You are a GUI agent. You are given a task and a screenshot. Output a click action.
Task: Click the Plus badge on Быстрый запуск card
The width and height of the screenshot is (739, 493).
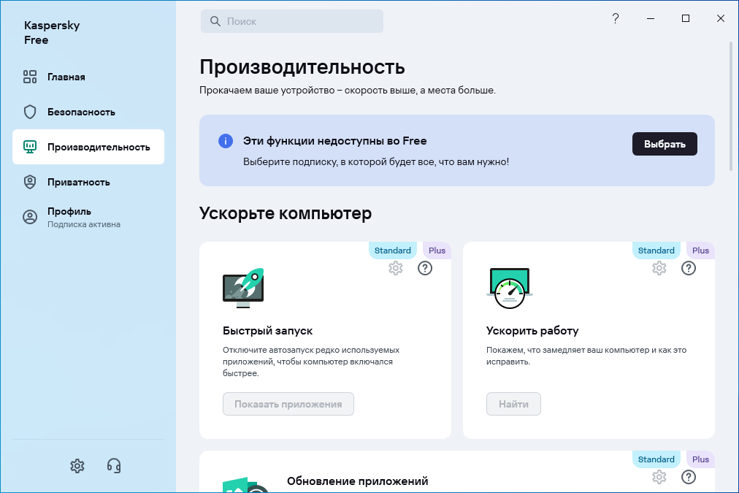coord(437,251)
